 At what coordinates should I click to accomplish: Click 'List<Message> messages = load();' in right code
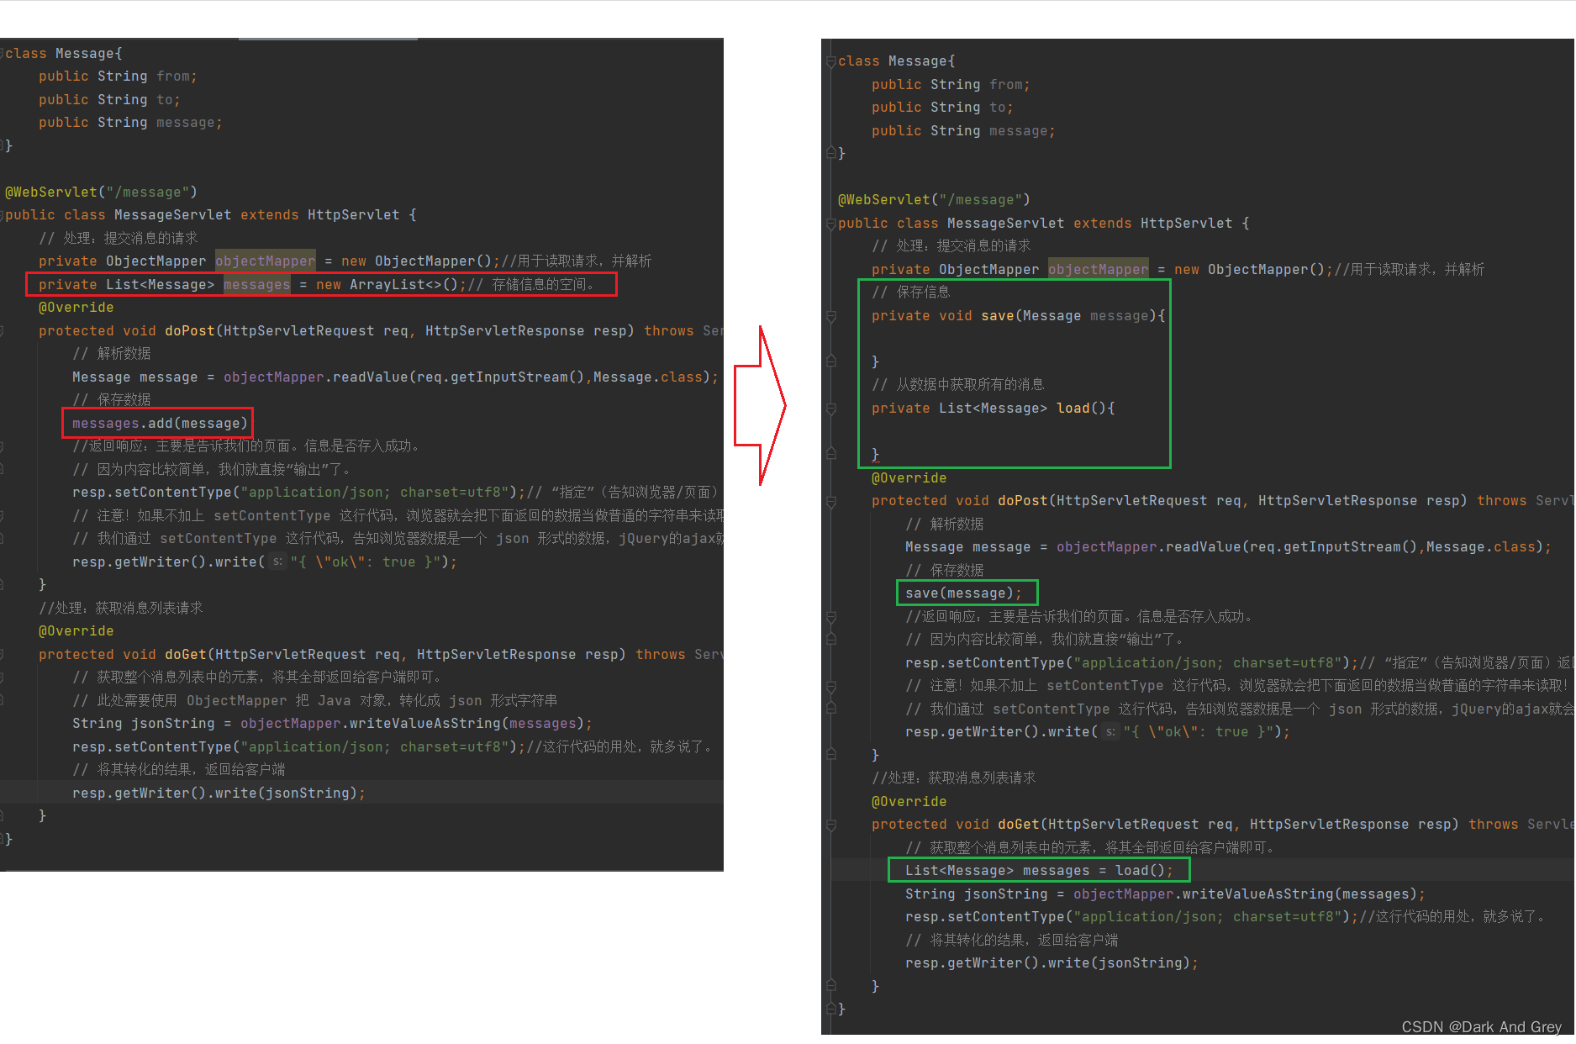pos(1039,871)
